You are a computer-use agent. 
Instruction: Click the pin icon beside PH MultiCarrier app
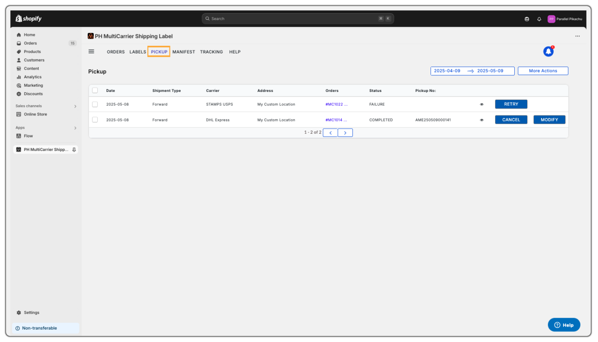click(x=74, y=150)
